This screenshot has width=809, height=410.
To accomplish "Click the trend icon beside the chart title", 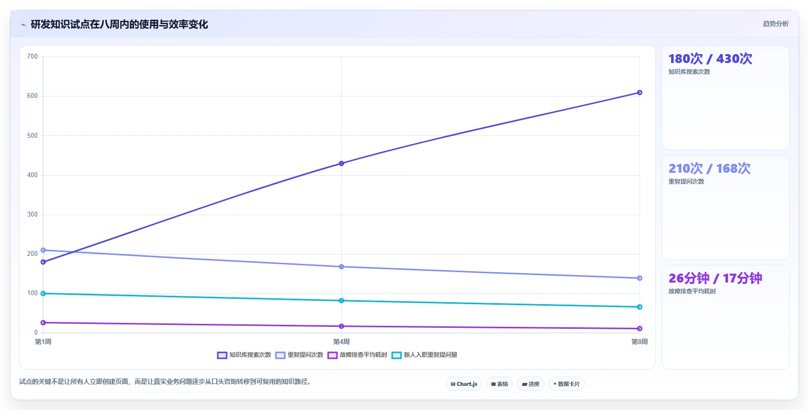I will point(23,25).
